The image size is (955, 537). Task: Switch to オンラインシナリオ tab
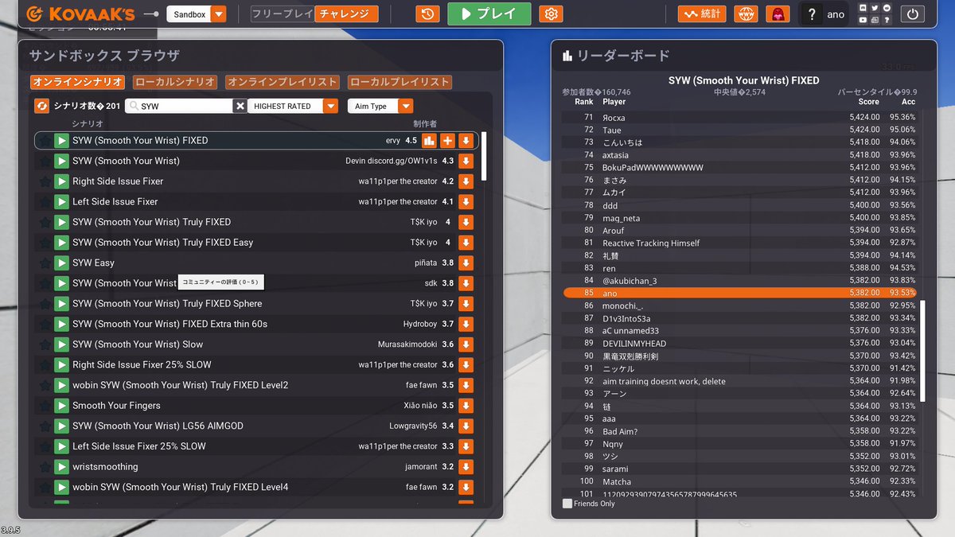click(x=78, y=82)
